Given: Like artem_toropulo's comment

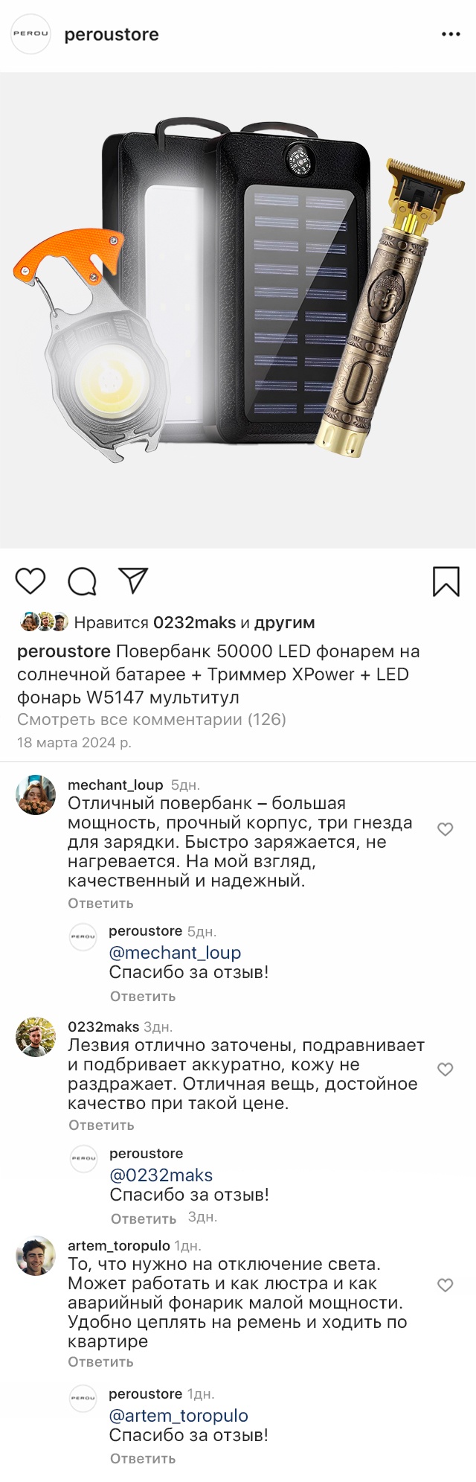Looking at the screenshot, I should pyautogui.click(x=445, y=1285).
